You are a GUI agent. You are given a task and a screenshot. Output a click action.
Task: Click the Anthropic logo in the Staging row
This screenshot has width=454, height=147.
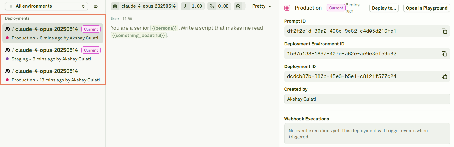(8, 50)
